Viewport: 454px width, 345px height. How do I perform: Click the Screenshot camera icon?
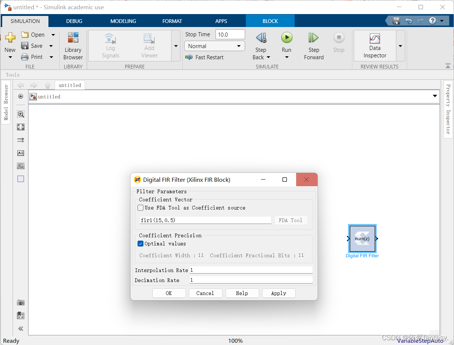[x=21, y=302]
